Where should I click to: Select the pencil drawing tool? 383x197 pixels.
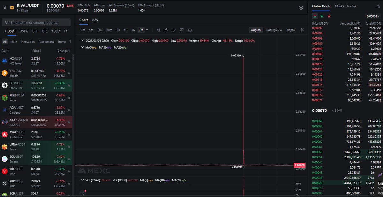[x=174, y=30]
